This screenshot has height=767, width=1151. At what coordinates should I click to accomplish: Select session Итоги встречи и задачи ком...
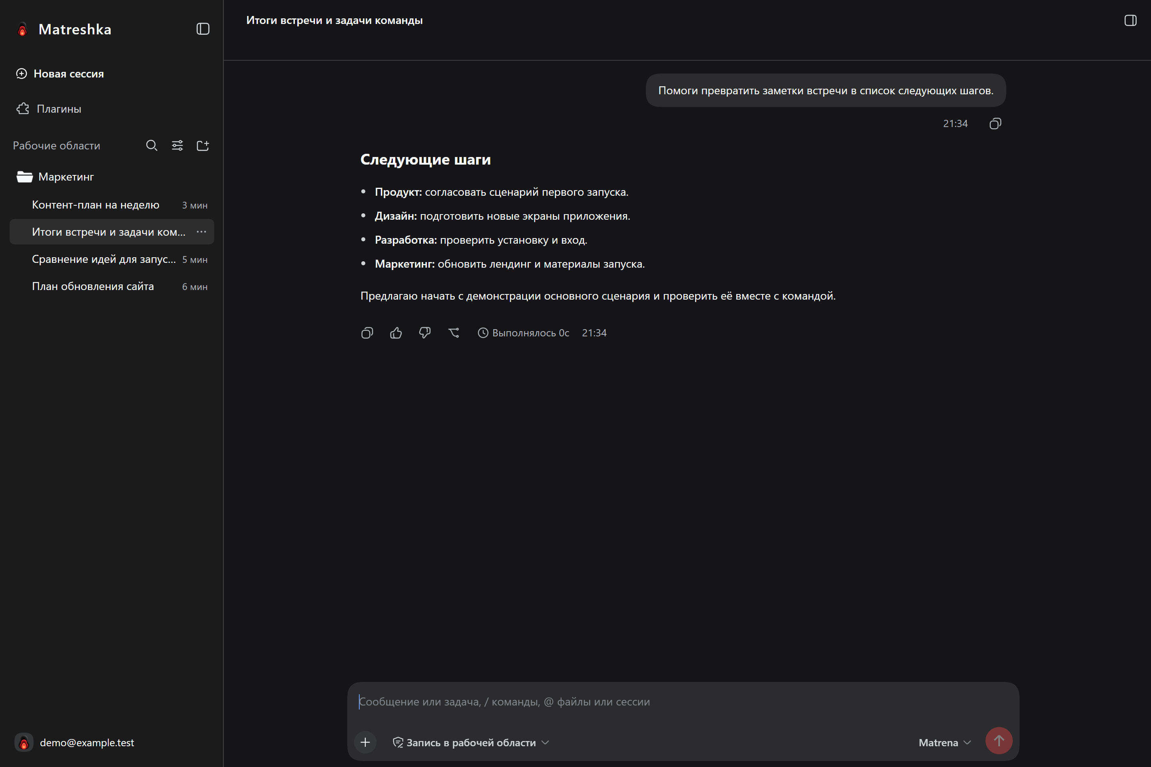click(112, 232)
